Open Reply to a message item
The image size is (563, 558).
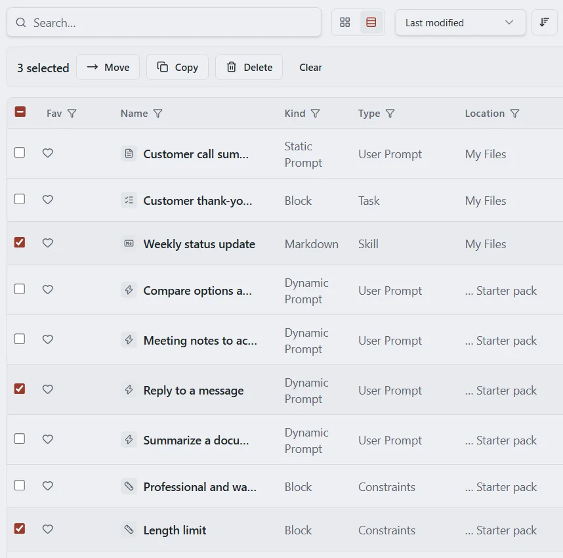(x=194, y=390)
